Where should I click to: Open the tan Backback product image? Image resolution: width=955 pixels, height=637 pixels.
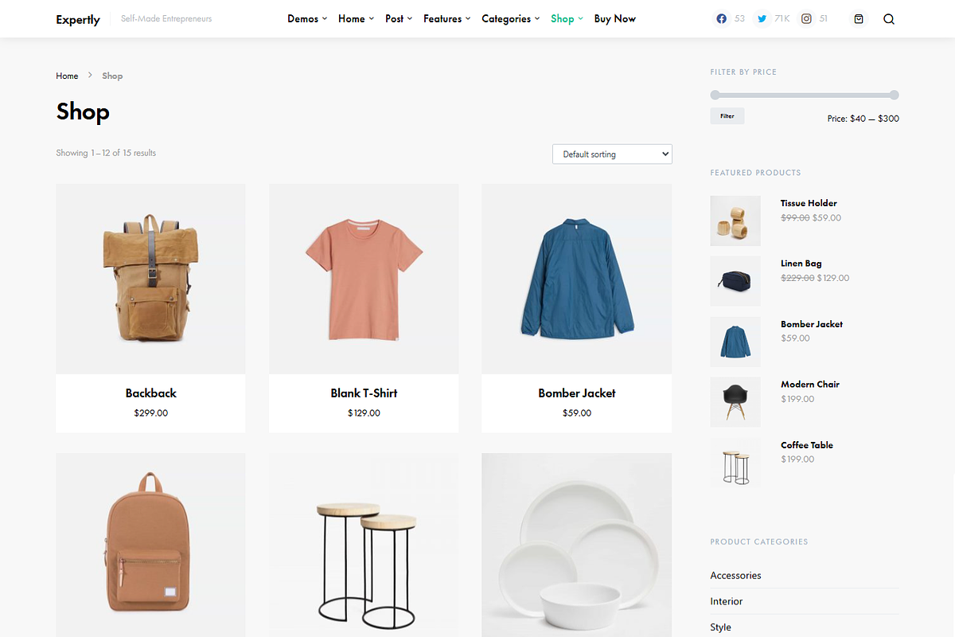click(150, 279)
